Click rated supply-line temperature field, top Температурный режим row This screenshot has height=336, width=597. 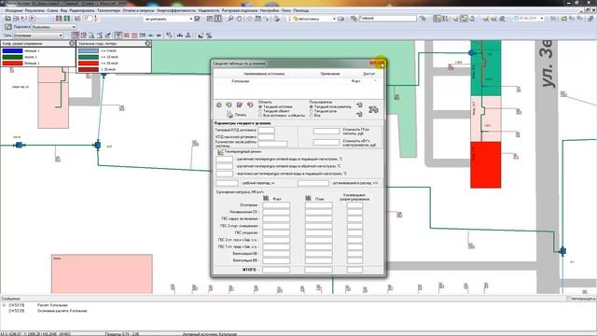click(x=224, y=160)
